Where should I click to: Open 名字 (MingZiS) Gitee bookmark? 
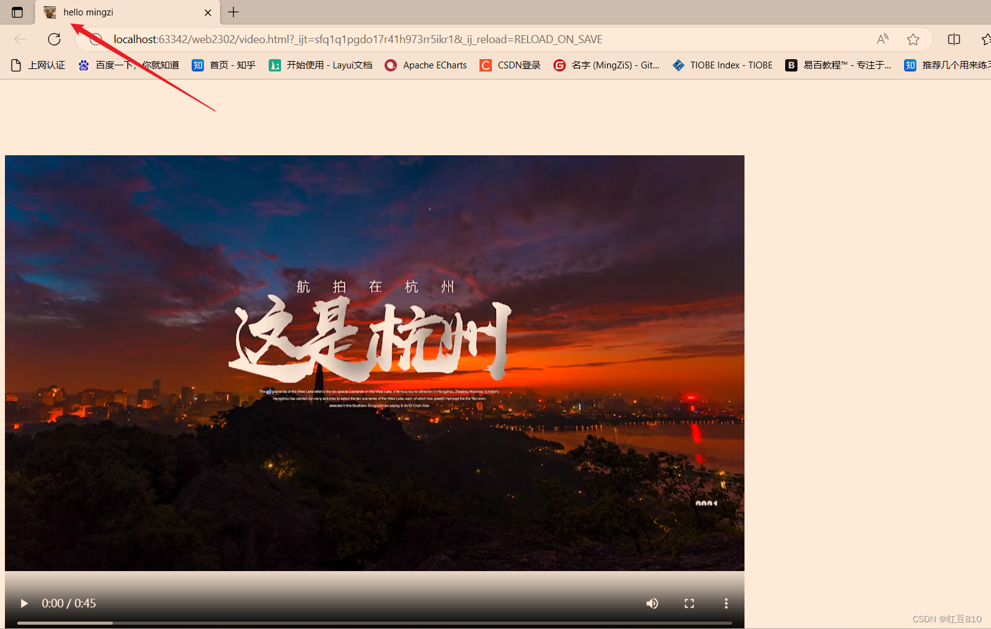(606, 65)
